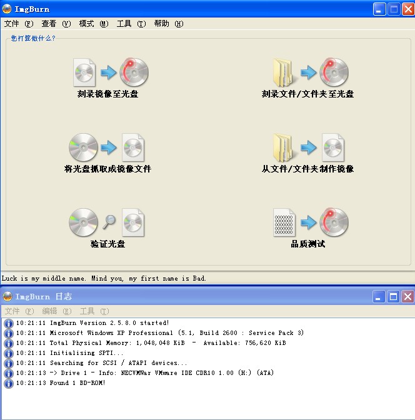Click the blue arrow in 品质测试 mode
The height and width of the screenshot is (420, 415).
tap(308, 222)
